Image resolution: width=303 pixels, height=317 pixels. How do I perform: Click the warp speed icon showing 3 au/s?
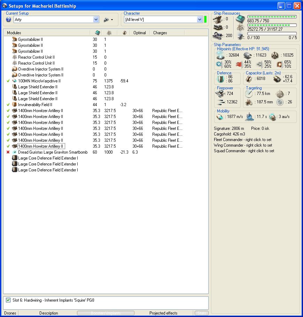272,117
